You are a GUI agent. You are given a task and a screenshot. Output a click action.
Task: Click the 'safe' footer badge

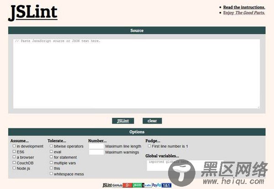147,185
